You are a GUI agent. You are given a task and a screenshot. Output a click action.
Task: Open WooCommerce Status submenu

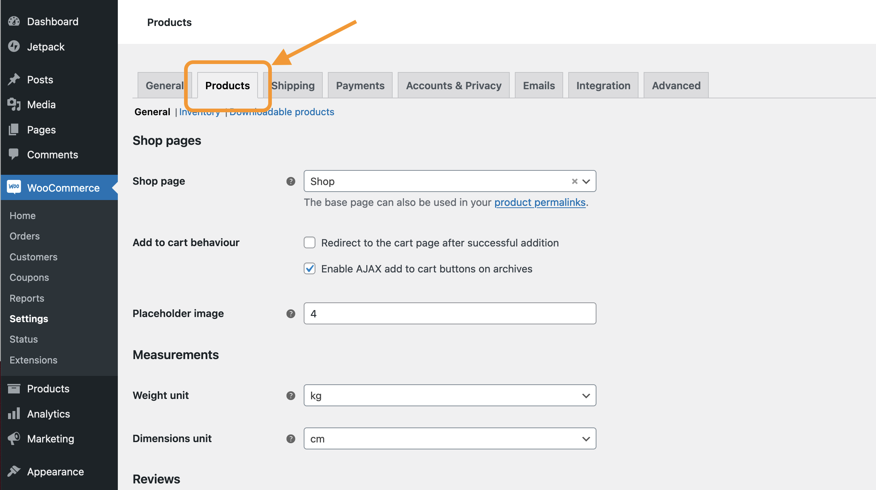[x=23, y=339]
